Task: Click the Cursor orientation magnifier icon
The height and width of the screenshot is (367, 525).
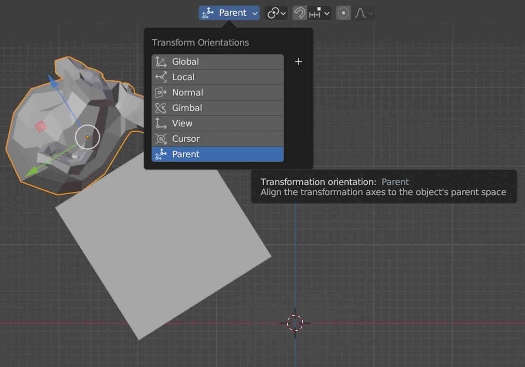Action: (x=160, y=139)
